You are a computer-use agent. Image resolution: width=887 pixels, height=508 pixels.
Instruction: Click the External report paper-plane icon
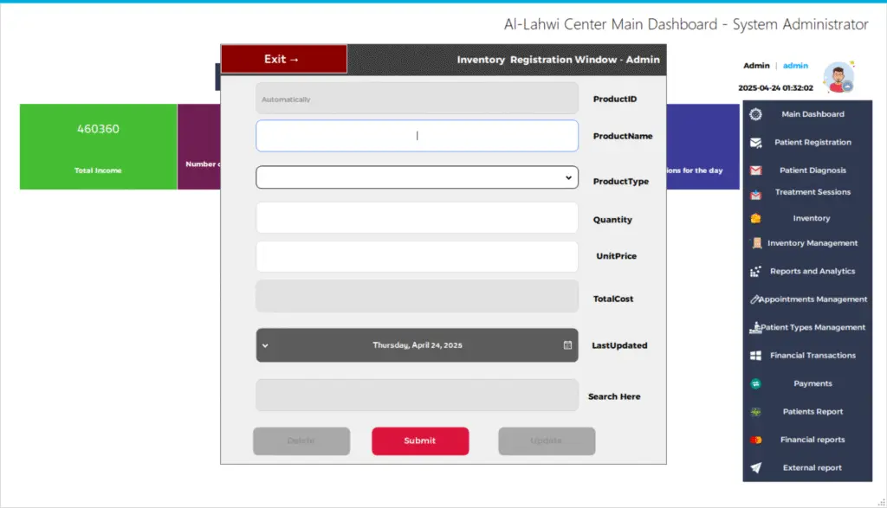coord(755,468)
